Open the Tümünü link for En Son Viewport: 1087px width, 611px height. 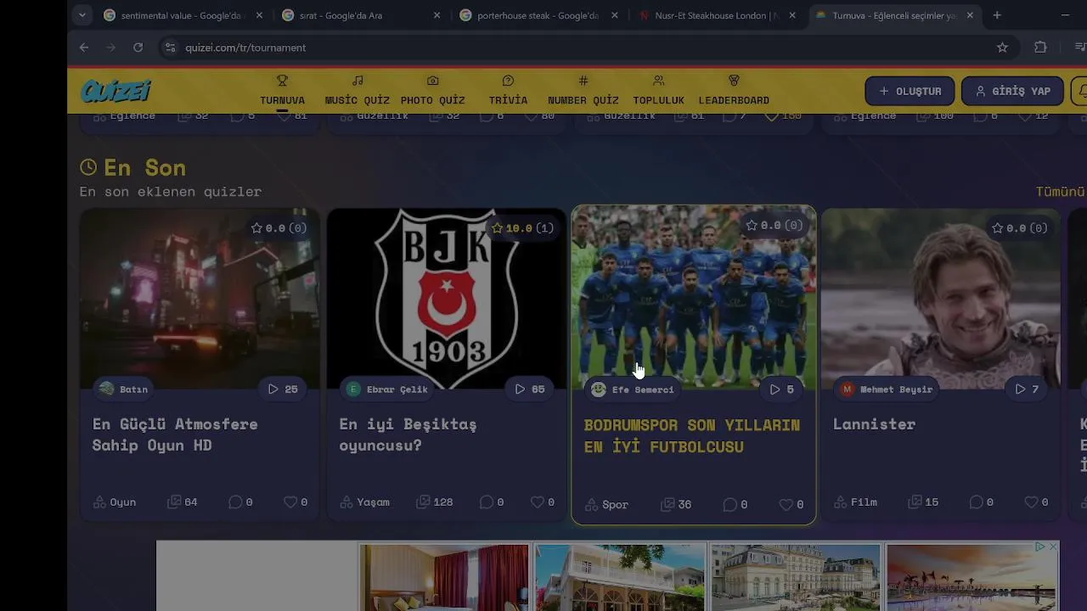click(1061, 192)
